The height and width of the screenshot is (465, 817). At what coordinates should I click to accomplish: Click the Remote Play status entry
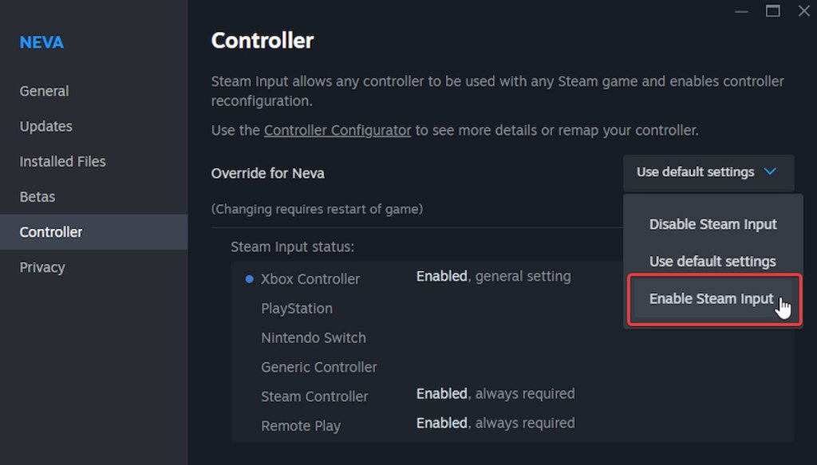[301, 426]
